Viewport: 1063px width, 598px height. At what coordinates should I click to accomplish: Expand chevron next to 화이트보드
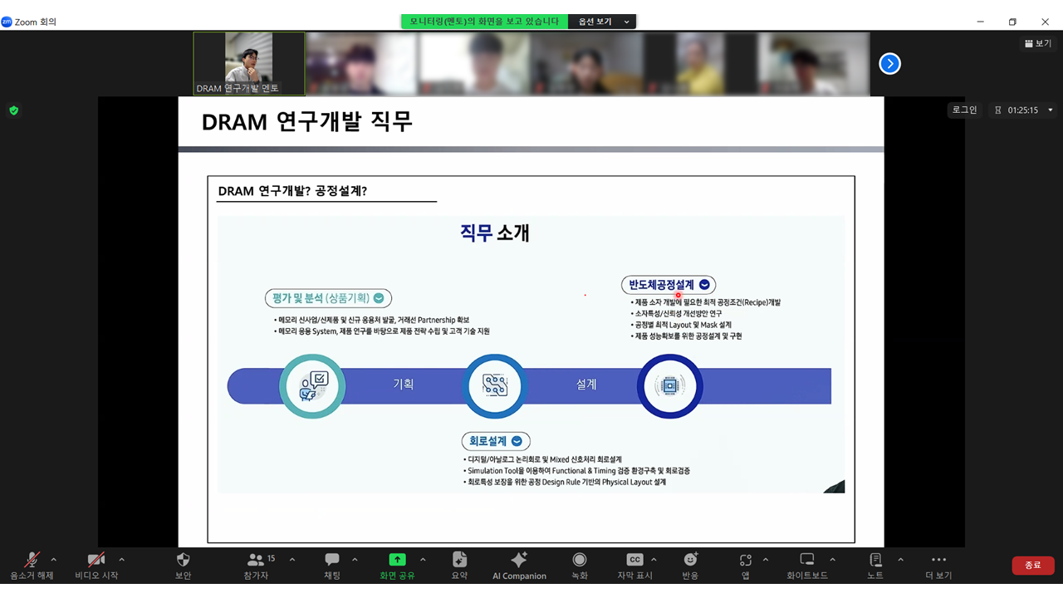pos(833,560)
